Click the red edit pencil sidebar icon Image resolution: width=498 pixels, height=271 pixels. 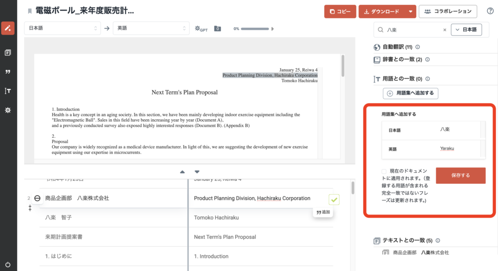[8, 28]
